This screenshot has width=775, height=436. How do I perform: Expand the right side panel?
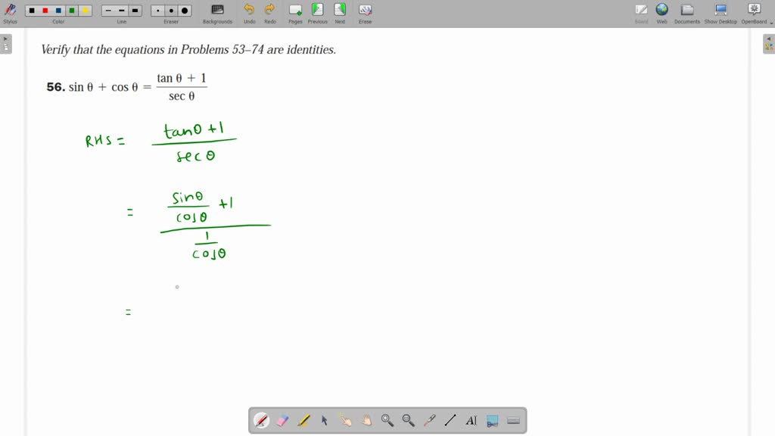click(769, 43)
